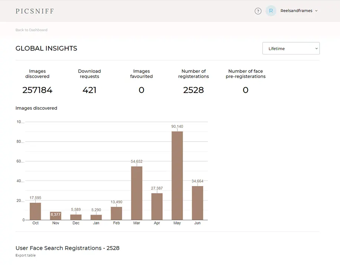
Task: Click the March bar showing 54,652
Action: pyautogui.click(x=137, y=193)
